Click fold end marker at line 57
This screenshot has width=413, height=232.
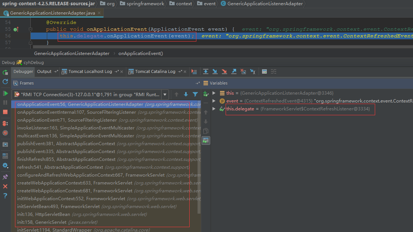click(x=31, y=42)
